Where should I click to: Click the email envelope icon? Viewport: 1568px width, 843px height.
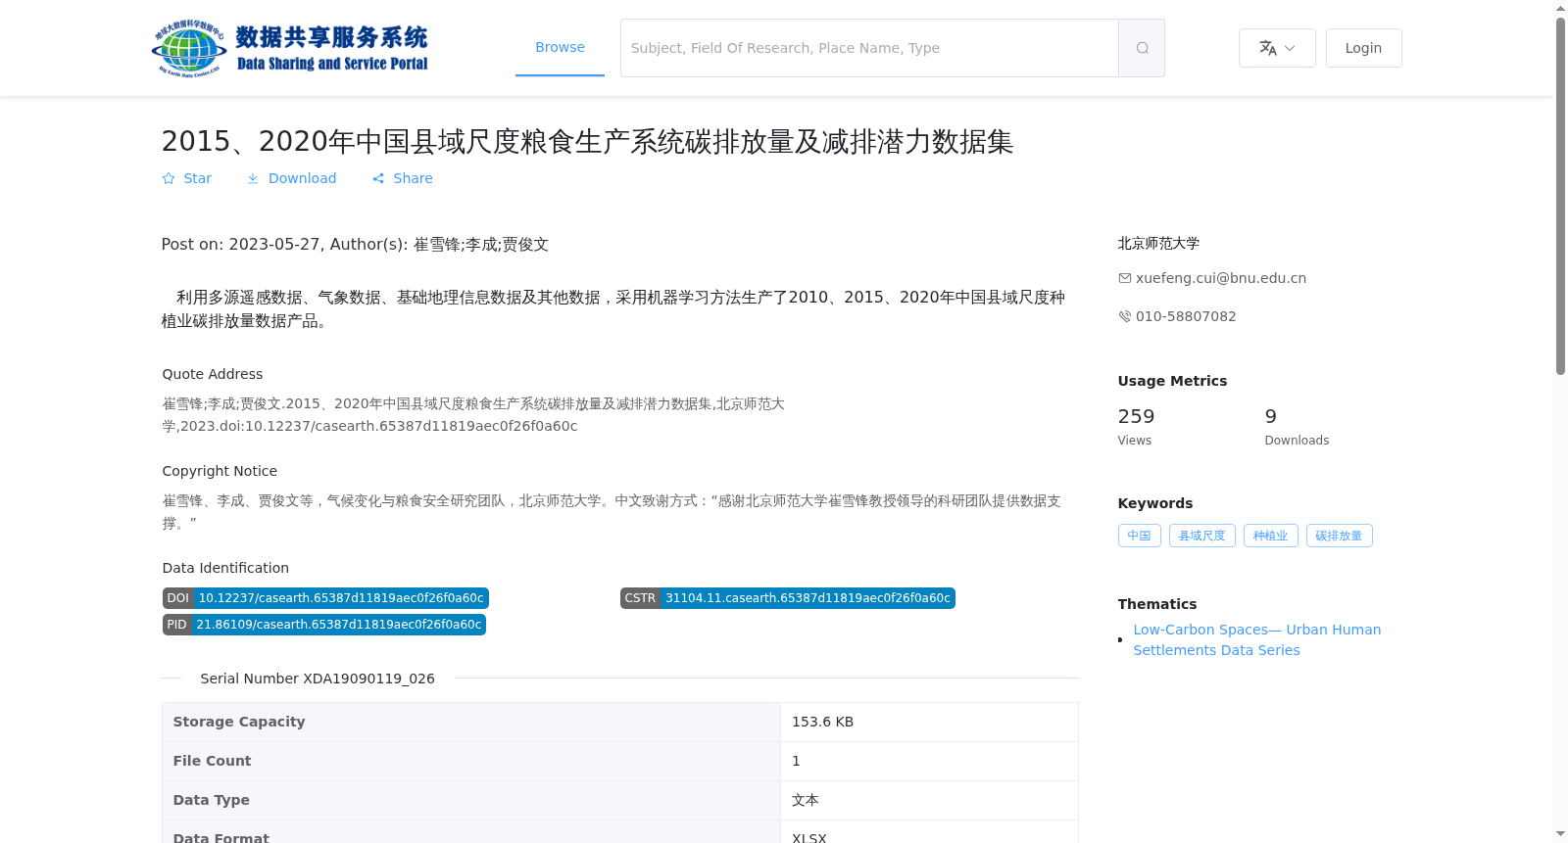tap(1125, 278)
